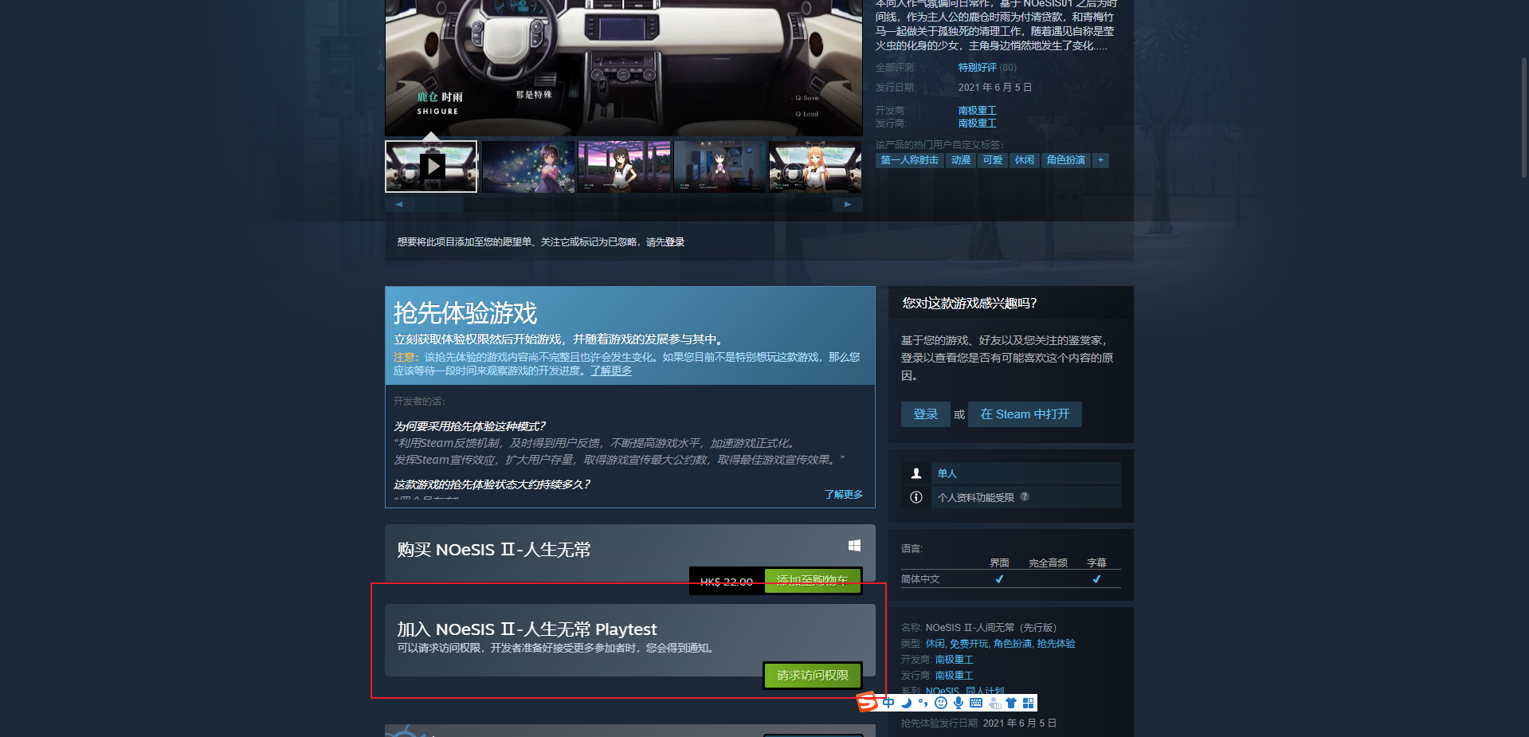Image resolution: width=1529 pixels, height=737 pixels.
Task: Click the Sogou user account icon
Action: point(994,703)
